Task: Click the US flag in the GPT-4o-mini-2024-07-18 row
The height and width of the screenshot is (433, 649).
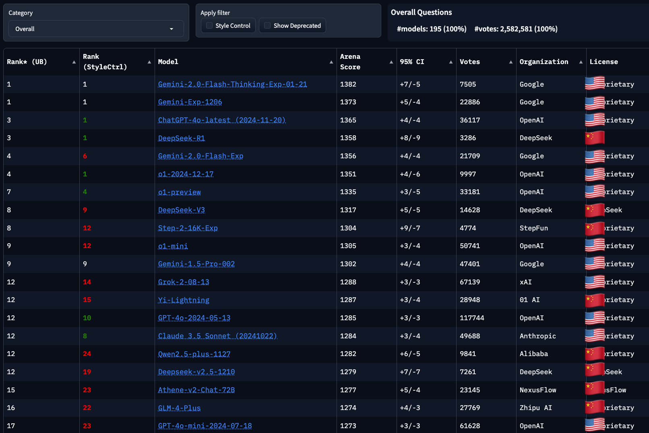Action: (595, 425)
